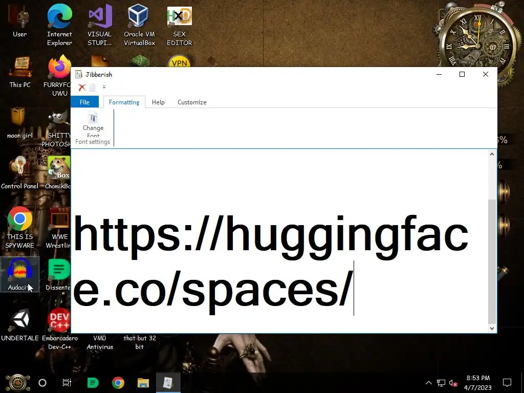
Task: Open the Start menu button
Action: click(18, 383)
